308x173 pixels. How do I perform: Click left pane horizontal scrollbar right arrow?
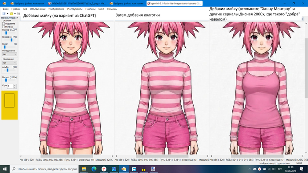click(x=112, y=156)
